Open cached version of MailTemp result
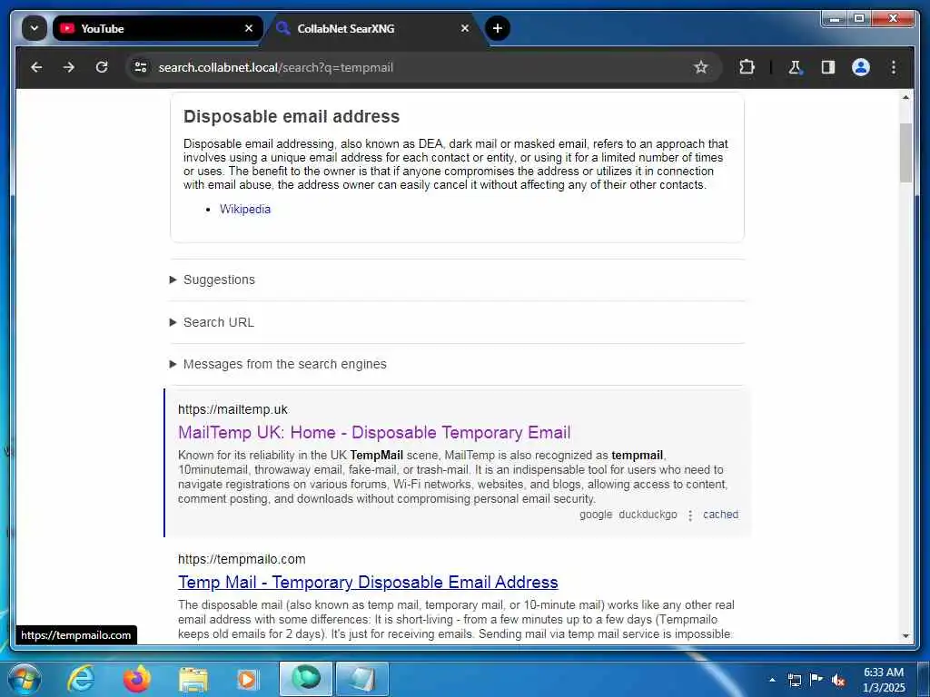 point(720,515)
